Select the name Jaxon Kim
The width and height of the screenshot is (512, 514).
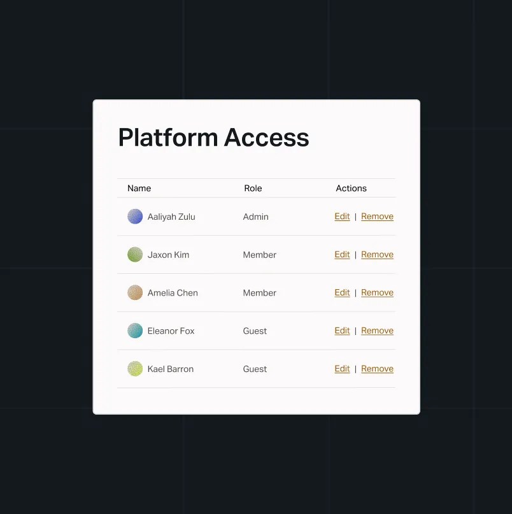168,255
